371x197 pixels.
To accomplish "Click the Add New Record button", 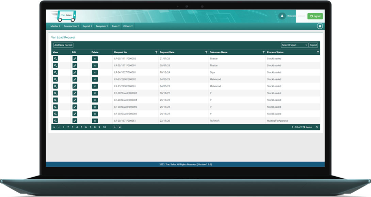I will 63,45.
